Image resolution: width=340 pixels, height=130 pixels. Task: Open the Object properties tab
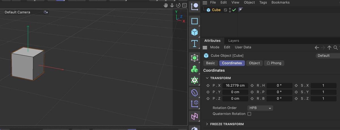pos(254,63)
